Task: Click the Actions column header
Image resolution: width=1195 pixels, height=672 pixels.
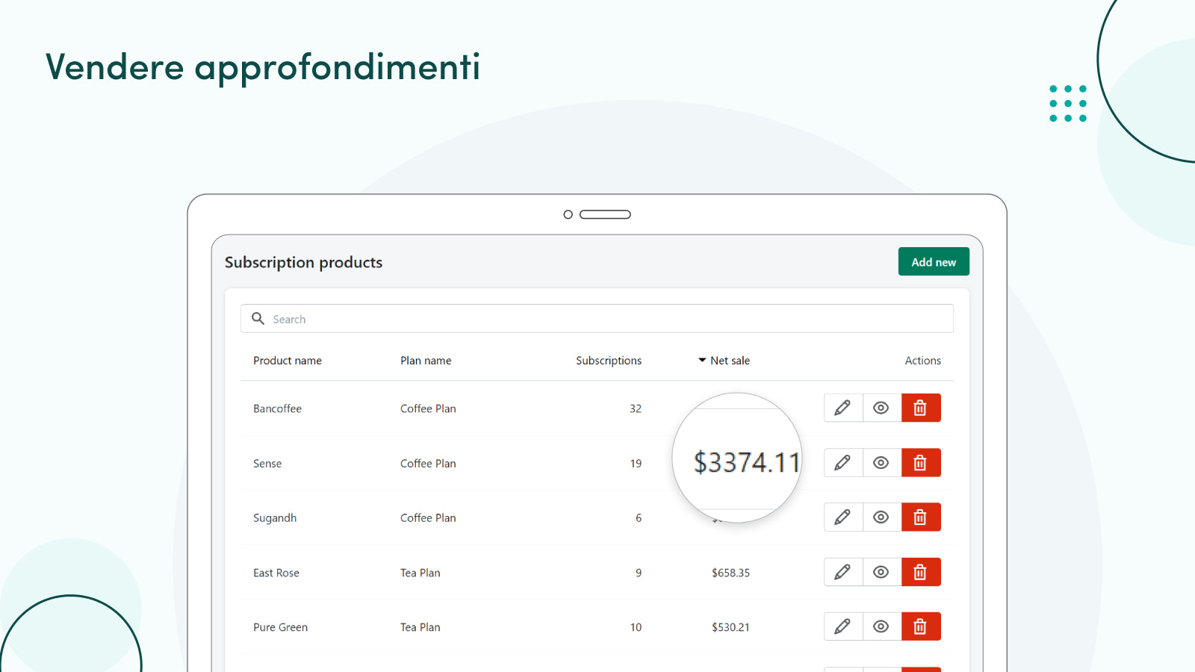Action: pos(923,361)
